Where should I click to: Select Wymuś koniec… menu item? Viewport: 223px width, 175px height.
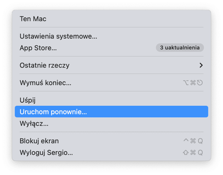click(x=111, y=83)
